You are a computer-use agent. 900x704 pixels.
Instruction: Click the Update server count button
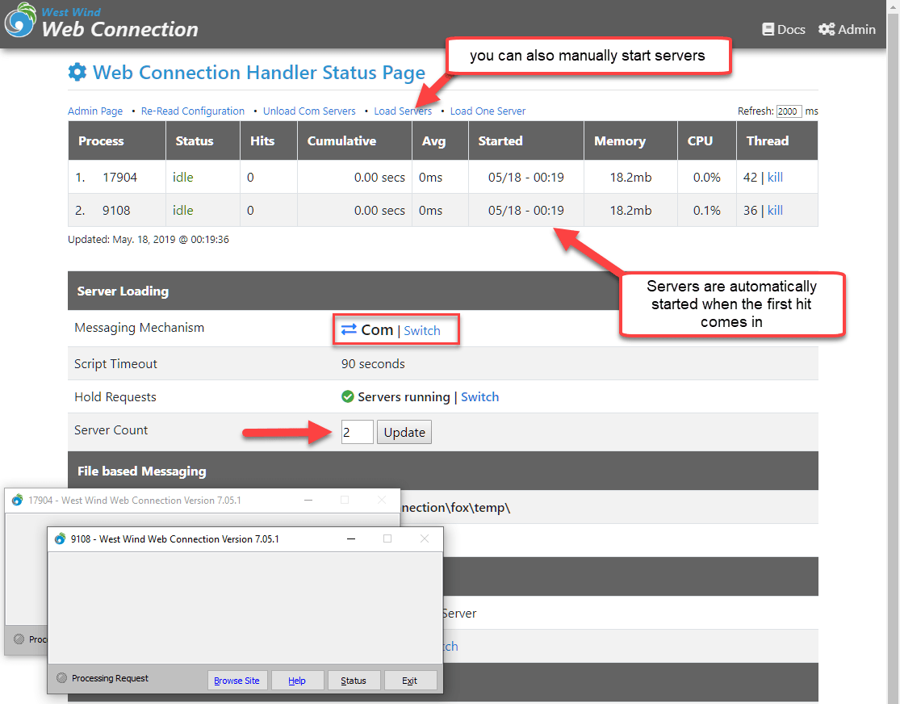pyautogui.click(x=404, y=433)
